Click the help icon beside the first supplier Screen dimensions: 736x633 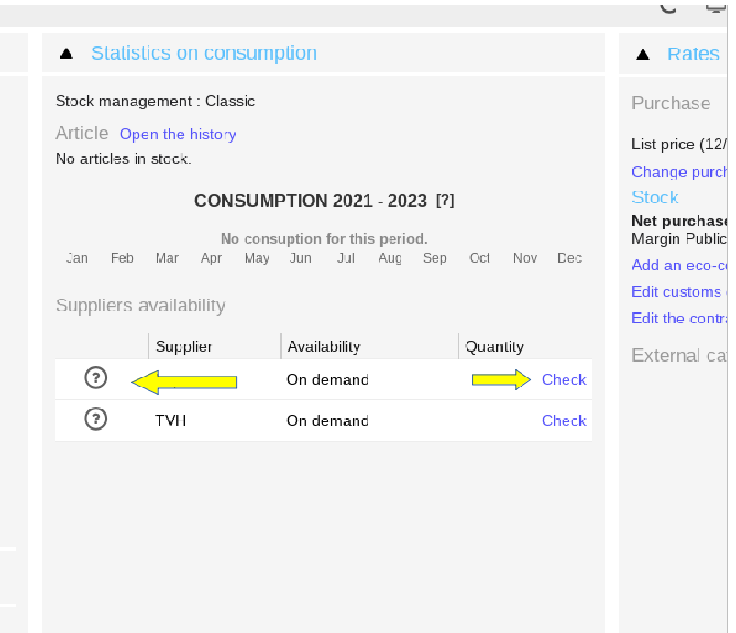(x=95, y=377)
